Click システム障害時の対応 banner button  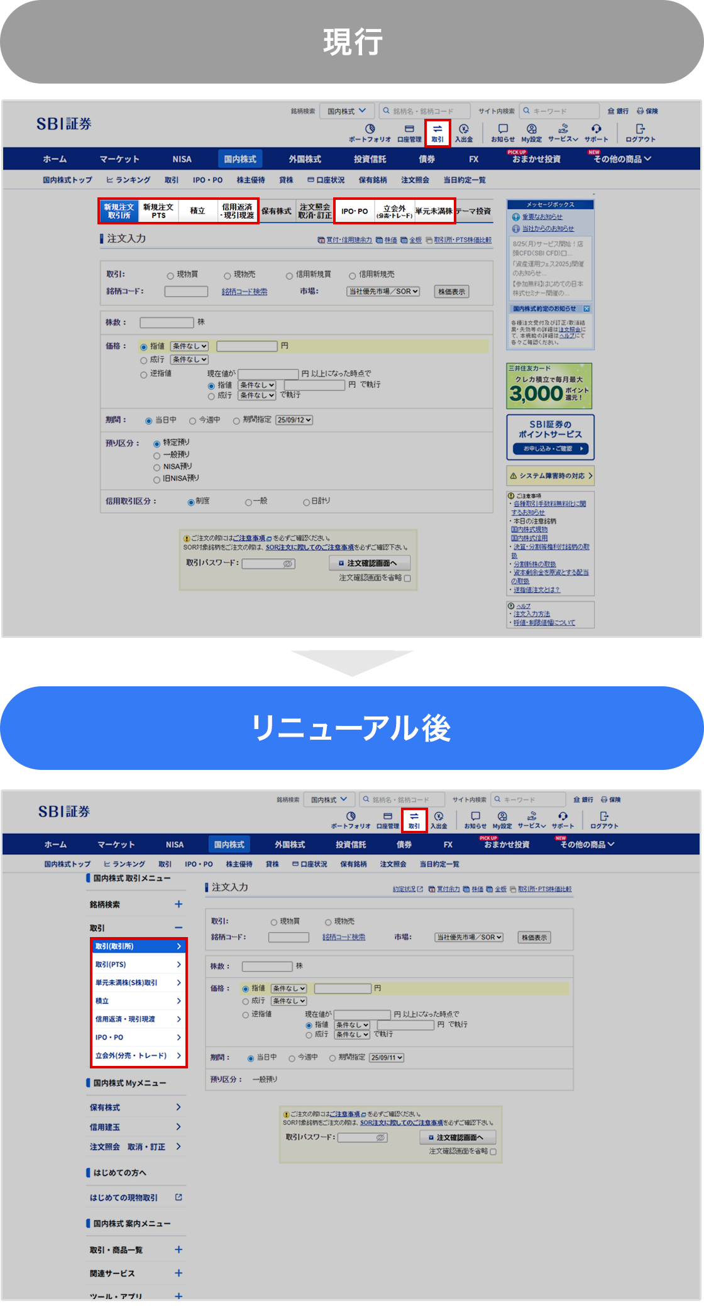point(551,476)
